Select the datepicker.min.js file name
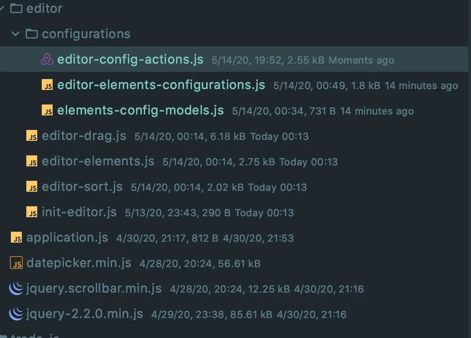The width and height of the screenshot is (471, 338). pyautogui.click(x=79, y=263)
